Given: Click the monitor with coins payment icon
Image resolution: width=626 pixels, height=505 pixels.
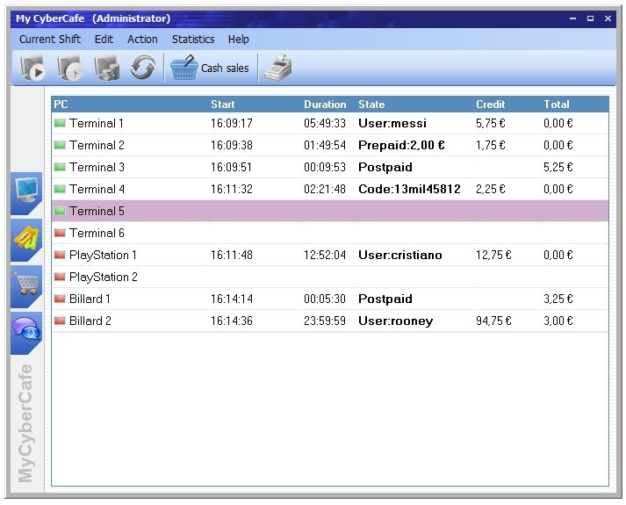Looking at the screenshot, I should [x=106, y=68].
